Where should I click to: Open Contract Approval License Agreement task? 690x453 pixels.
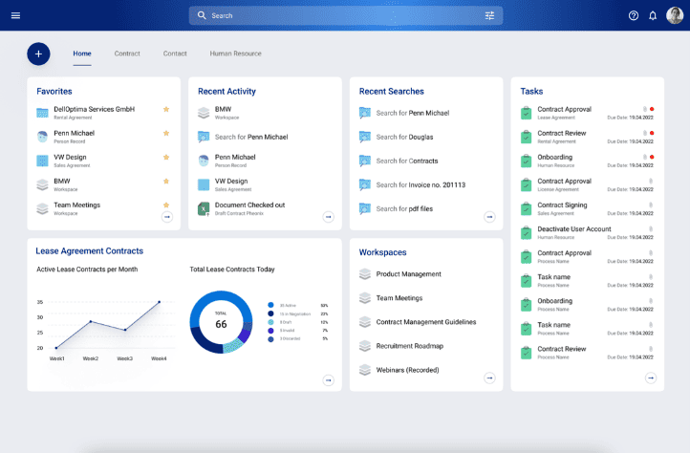(564, 181)
